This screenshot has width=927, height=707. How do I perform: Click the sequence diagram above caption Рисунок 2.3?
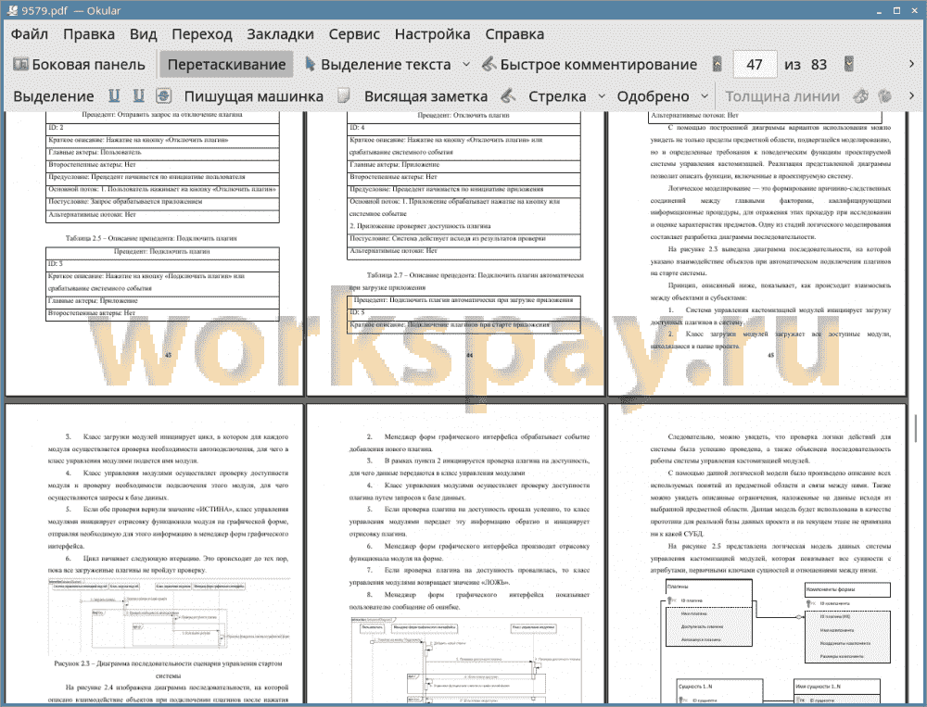tap(169, 616)
